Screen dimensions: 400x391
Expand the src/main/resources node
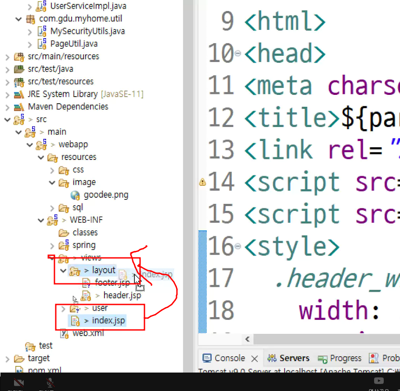[x=7, y=57]
